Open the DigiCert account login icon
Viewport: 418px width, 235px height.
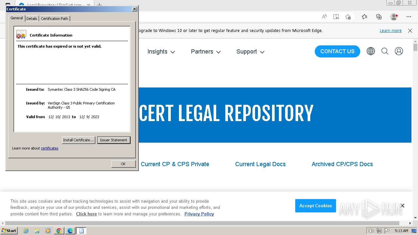[x=399, y=51]
